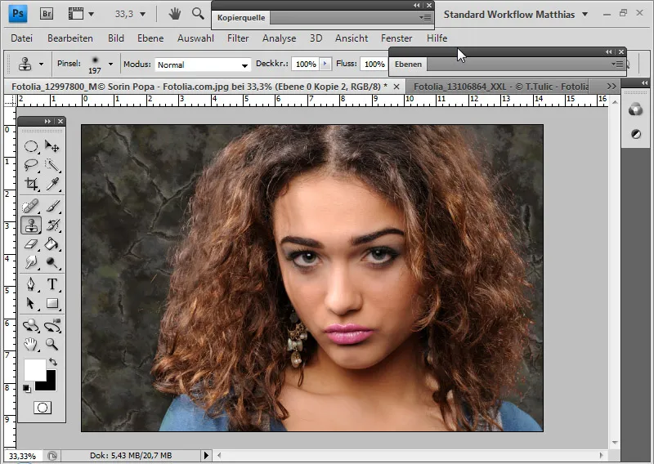Select the History Brush tool
654x464 pixels.
point(52,225)
